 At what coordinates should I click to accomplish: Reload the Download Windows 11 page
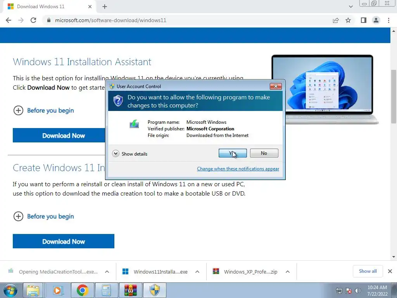(33, 20)
